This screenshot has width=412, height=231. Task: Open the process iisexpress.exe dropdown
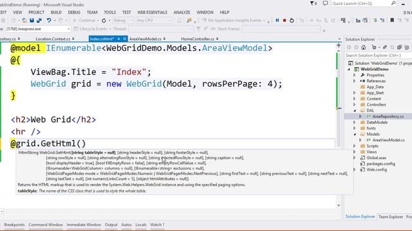[69, 29]
